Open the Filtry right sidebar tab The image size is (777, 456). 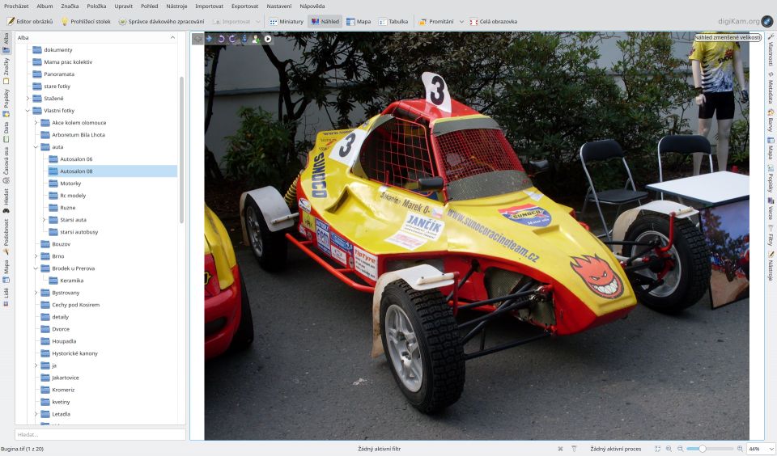click(771, 236)
